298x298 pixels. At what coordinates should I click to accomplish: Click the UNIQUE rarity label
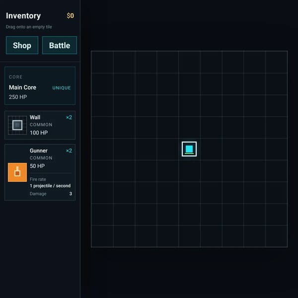tap(62, 88)
